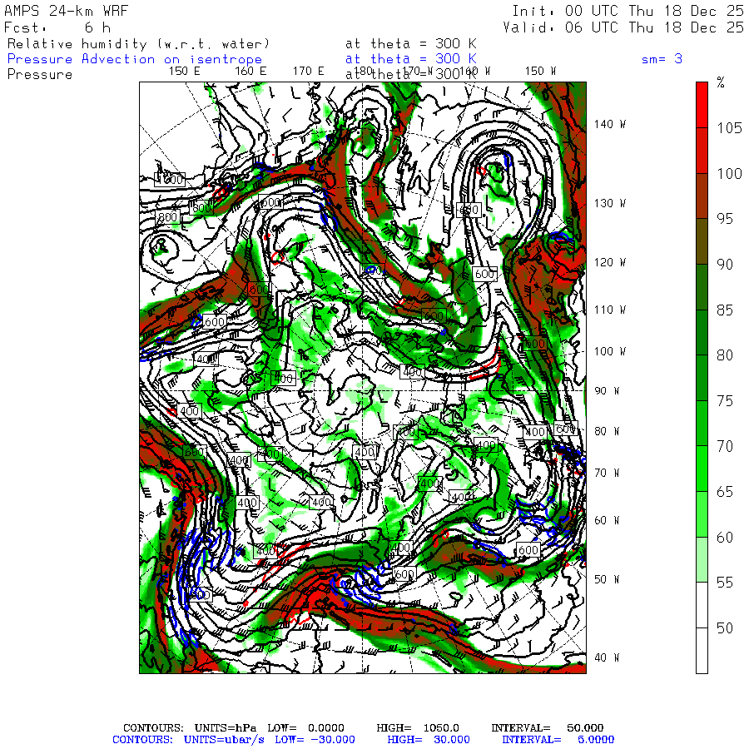This screenshot has width=749, height=749.
Task: Click the blue 'Pressure Advection on isentrope' label
Action: click(x=135, y=59)
